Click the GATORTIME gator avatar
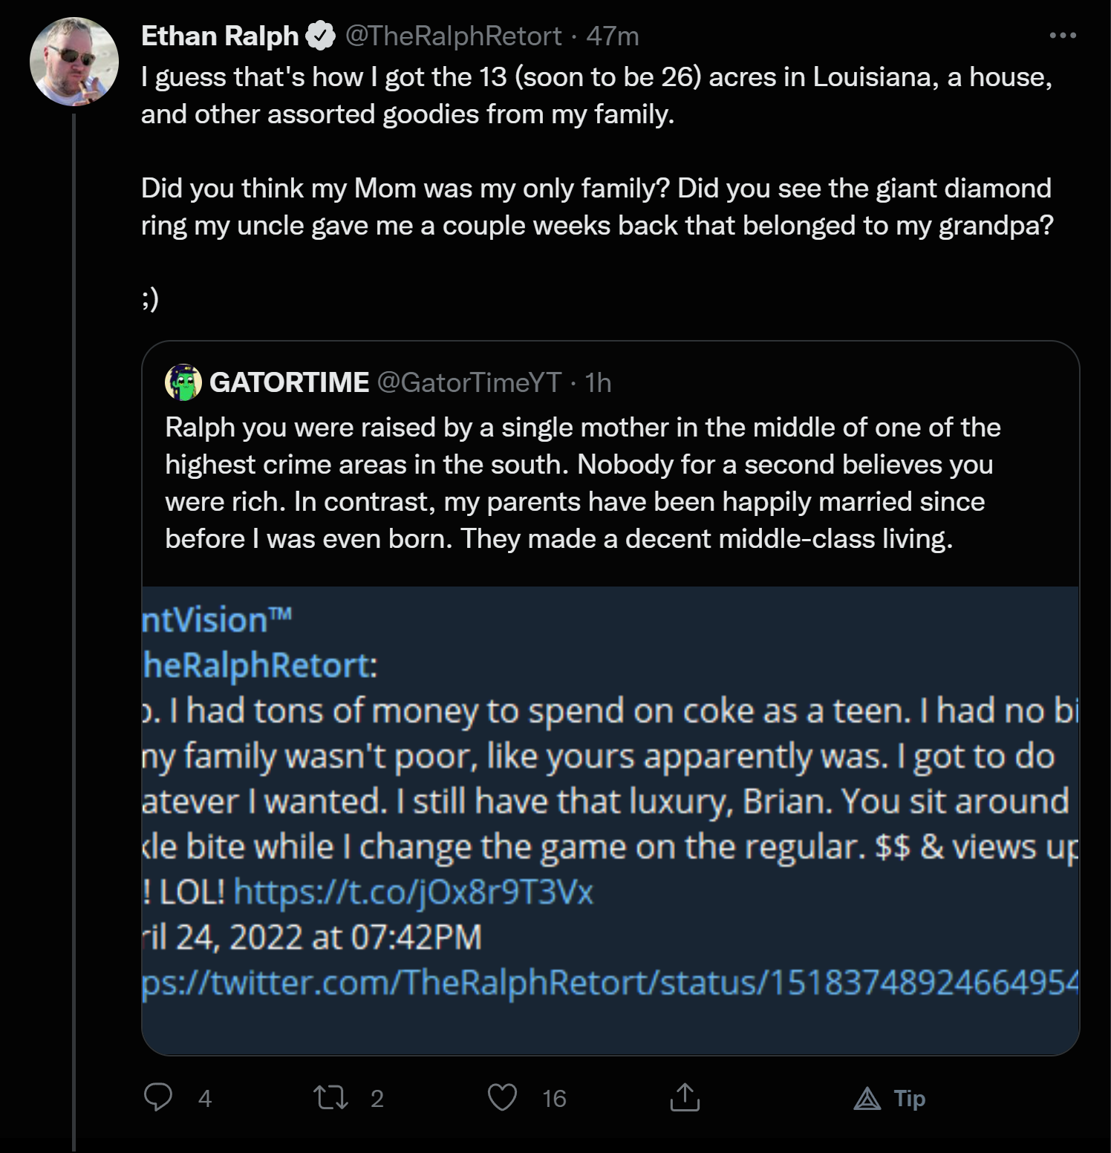This screenshot has width=1111, height=1153. [x=183, y=382]
